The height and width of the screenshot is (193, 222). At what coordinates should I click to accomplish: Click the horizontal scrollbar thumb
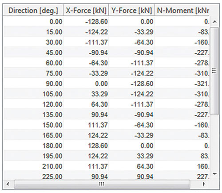102,184
